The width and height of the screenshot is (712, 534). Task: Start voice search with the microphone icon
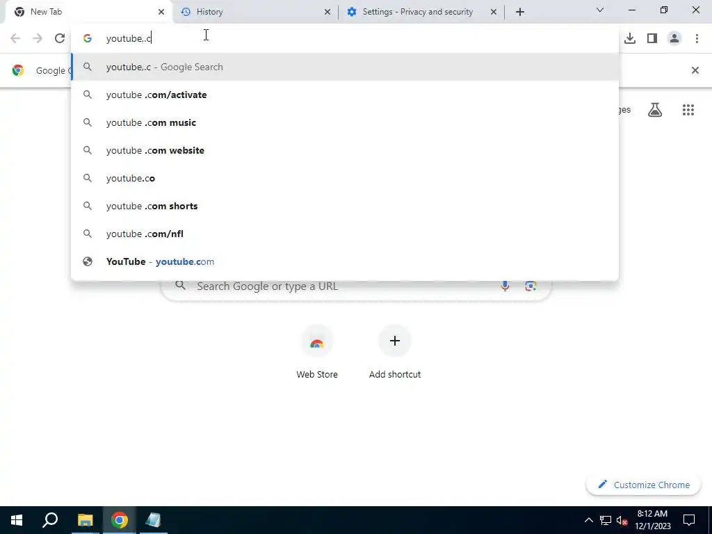coord(505,286)
